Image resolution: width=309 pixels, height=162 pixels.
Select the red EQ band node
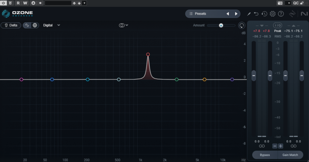tap(148, 54)
